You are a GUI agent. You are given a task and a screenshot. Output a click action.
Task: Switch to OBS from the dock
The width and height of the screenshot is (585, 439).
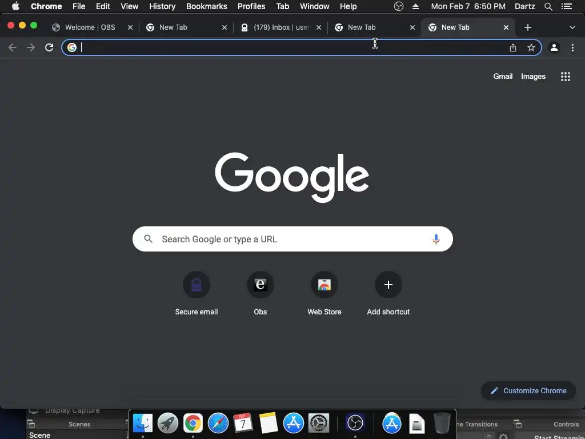click(355, 424)
